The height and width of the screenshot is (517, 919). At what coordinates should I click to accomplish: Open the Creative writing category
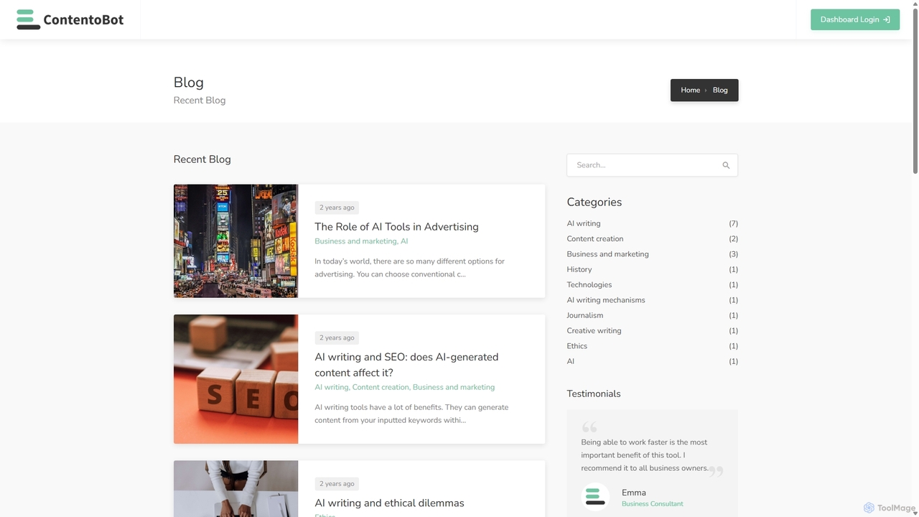pyautogui.click(x=594, y=330)
